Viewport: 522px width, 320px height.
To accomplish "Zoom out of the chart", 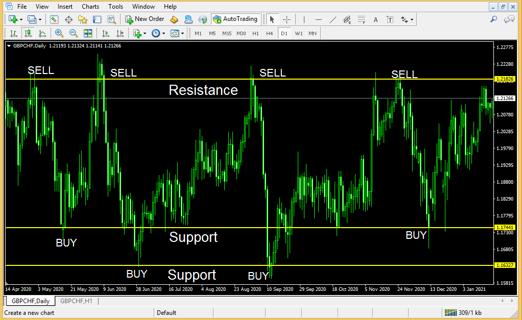I will tap(73, 33).
